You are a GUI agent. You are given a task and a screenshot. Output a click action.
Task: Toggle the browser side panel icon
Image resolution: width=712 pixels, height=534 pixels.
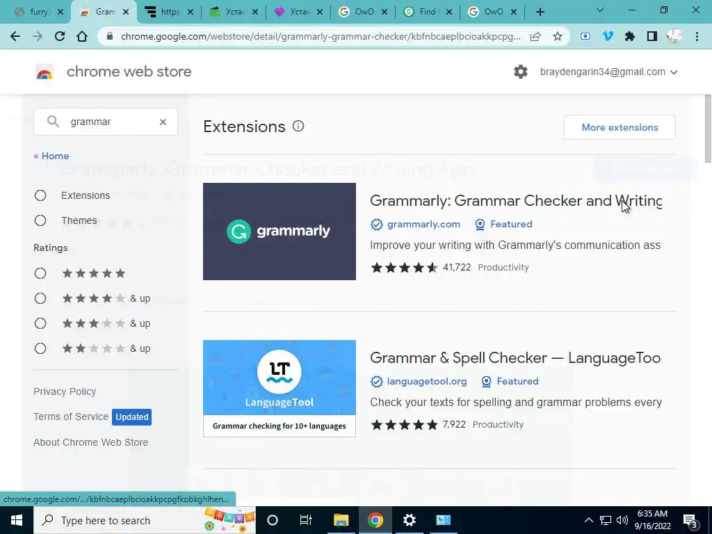coord(652,36)
